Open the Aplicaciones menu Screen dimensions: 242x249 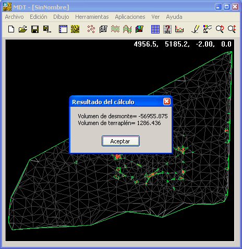[x=130, y=17]
